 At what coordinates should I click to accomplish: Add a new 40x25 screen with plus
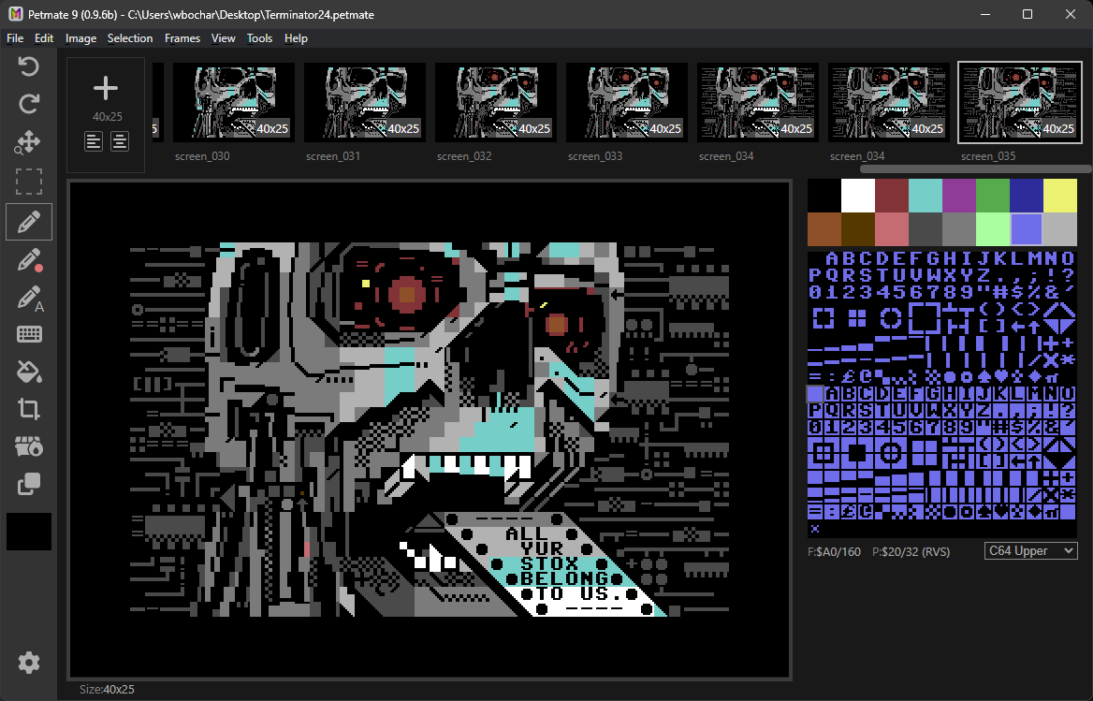point(106,89)
